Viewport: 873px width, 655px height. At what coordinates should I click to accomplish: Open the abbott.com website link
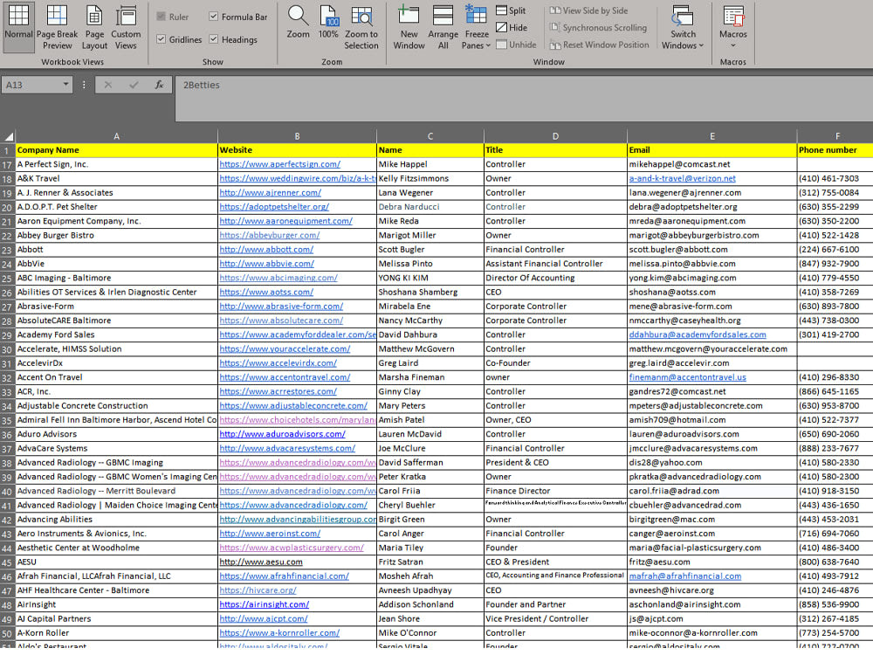(266, 250)
